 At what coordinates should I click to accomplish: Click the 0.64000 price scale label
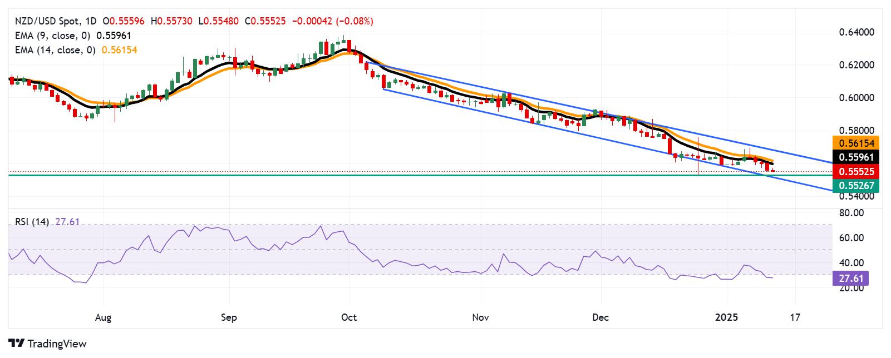click(x=858, y=32)
